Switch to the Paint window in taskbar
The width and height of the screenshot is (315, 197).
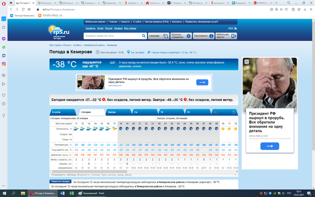(92, 193)
